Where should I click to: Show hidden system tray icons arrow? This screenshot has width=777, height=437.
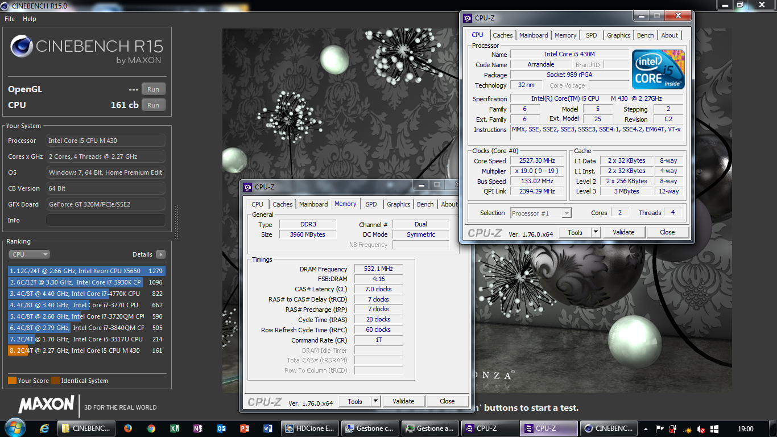pyautogui.click(x=646, y=429)
